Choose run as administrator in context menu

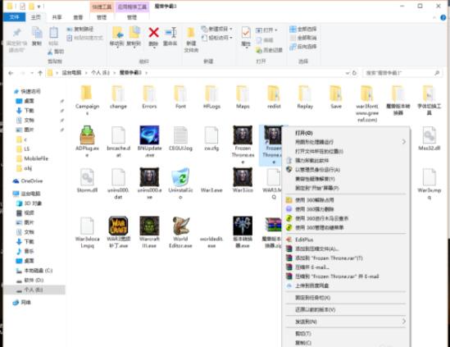pos(346,170)
